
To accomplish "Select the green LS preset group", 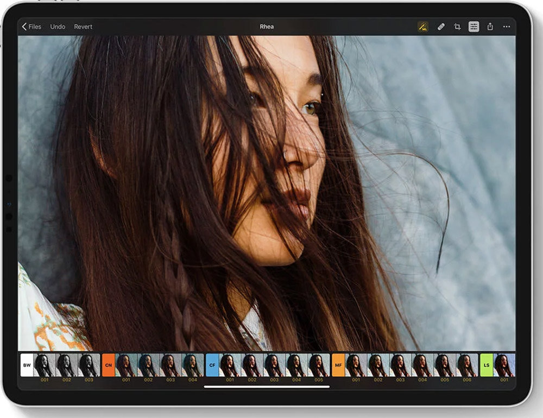I will click(x=487, y=365).
